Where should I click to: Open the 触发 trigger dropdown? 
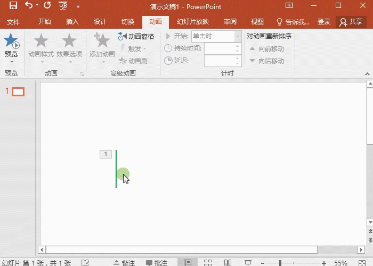pos(133,48)
